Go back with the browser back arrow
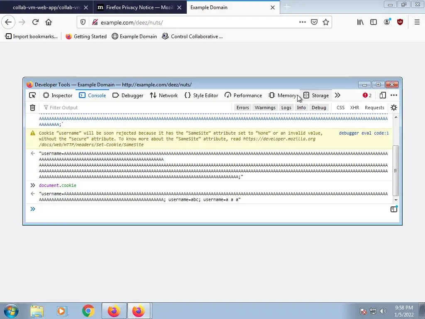 click(8, 22)
